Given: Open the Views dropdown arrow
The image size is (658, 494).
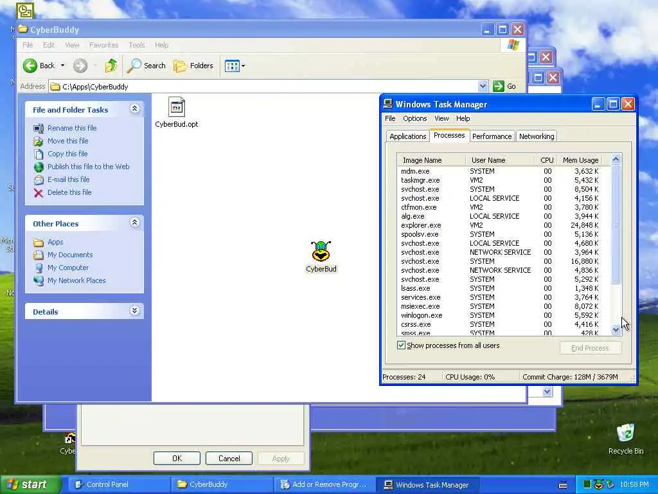Looking at the screenshot, I should (x=243, y=66).
